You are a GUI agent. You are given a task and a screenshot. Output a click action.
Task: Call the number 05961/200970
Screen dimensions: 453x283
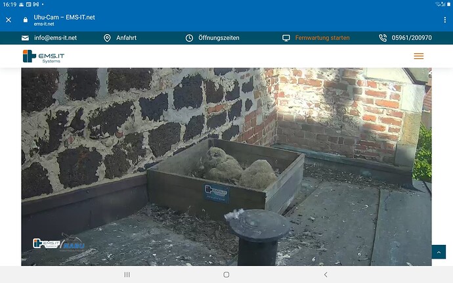tap(412, 38)
